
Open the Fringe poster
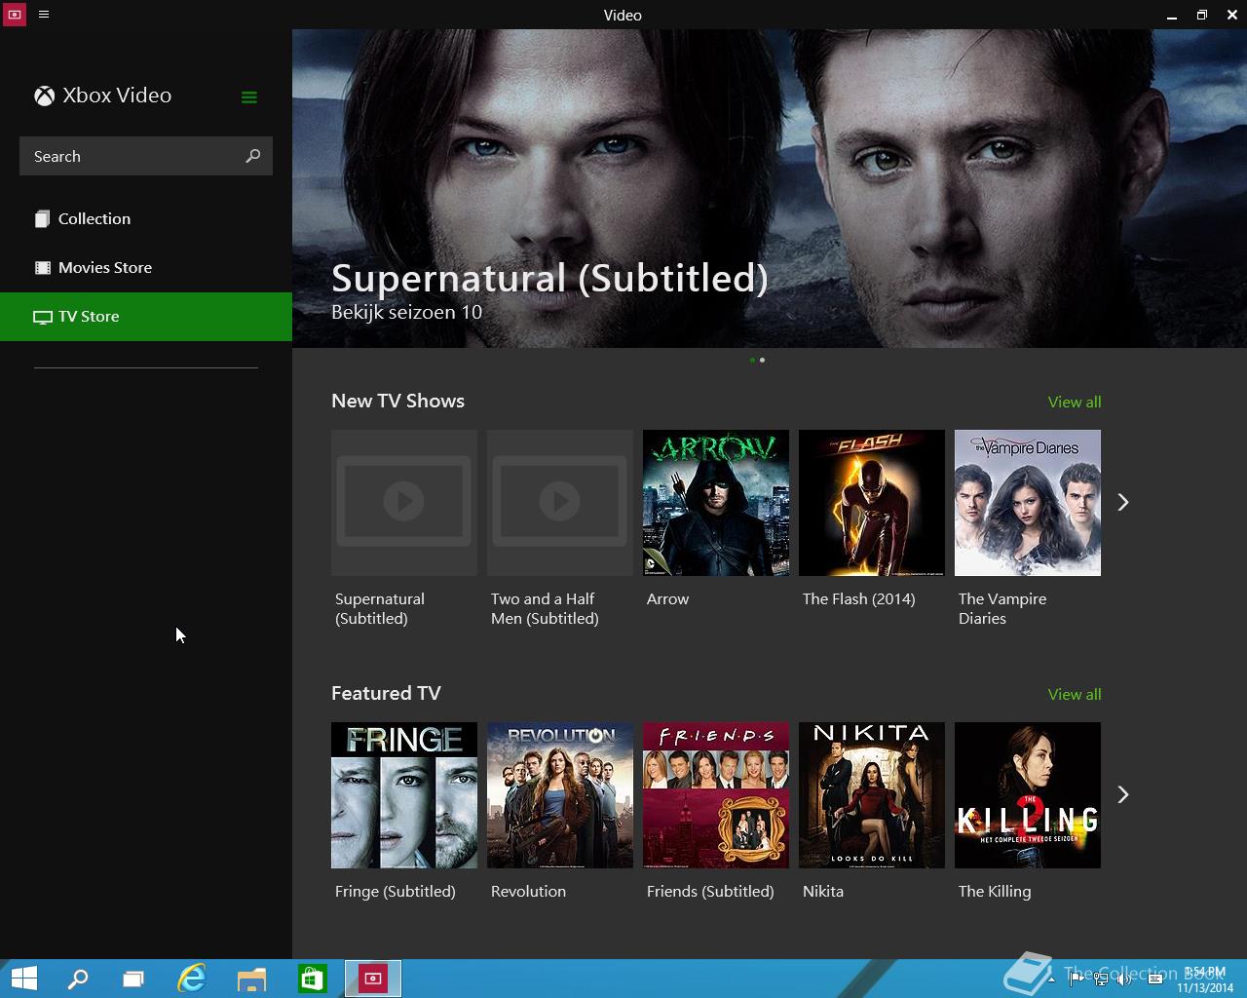click(x=404, y=795)
